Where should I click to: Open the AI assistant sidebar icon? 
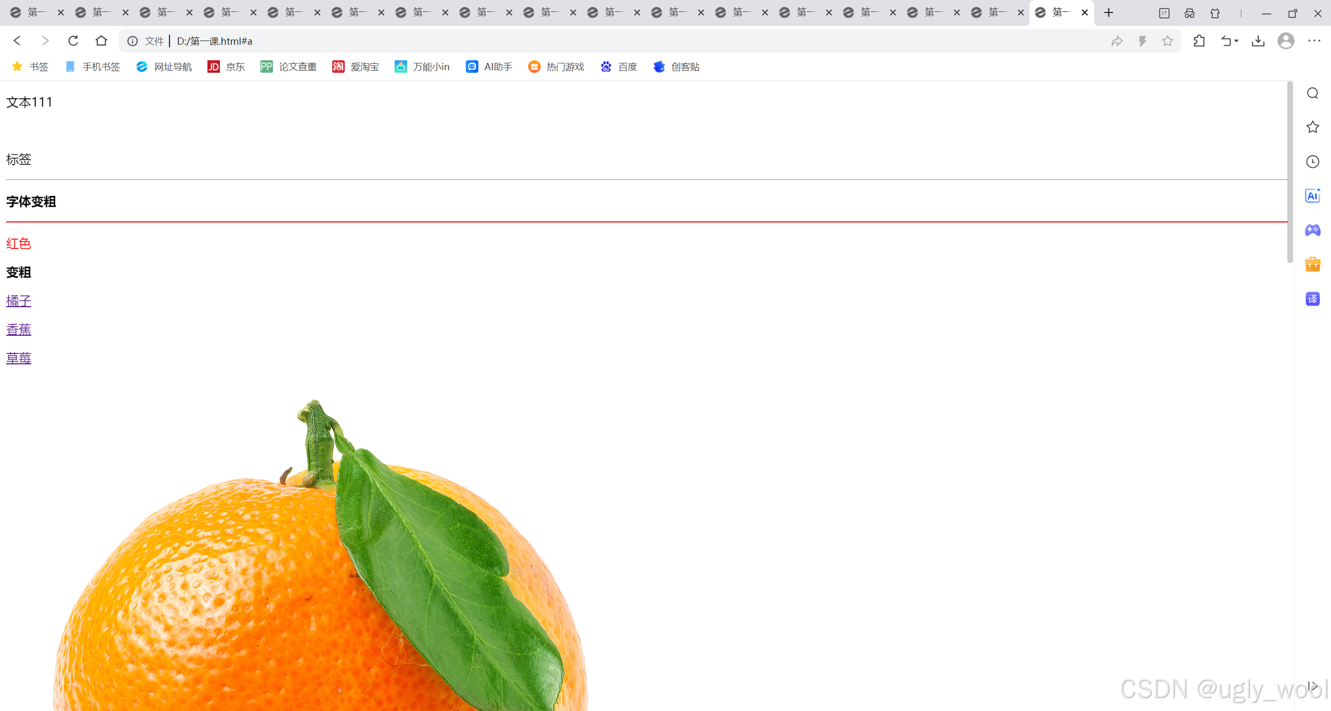(1312, 196)
